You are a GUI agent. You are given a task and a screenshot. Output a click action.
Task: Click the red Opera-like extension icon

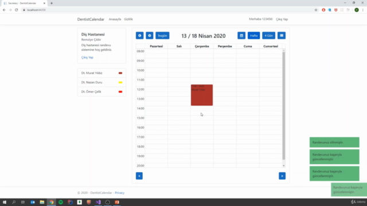click(323, 10)
